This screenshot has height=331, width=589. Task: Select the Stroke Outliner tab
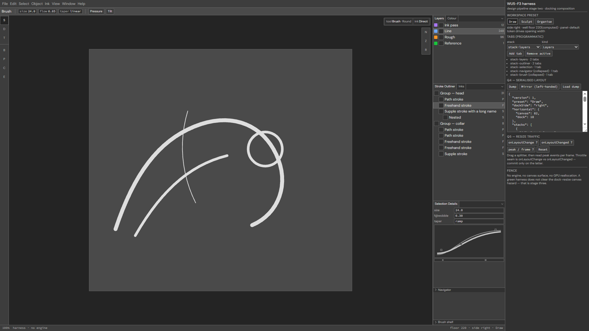click(445, 86)
